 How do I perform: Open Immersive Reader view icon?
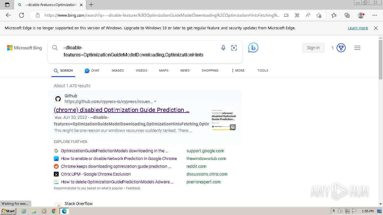click(x=286, y=15)
